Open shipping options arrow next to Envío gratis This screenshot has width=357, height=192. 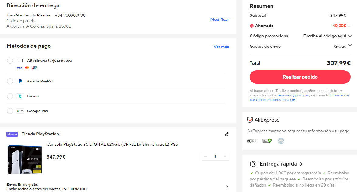pyautogui.click(x=227, y=187)
